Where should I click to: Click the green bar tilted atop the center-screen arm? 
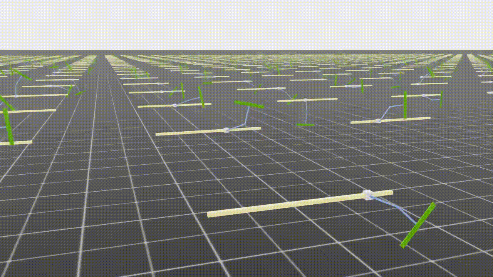tap(249, 104)
